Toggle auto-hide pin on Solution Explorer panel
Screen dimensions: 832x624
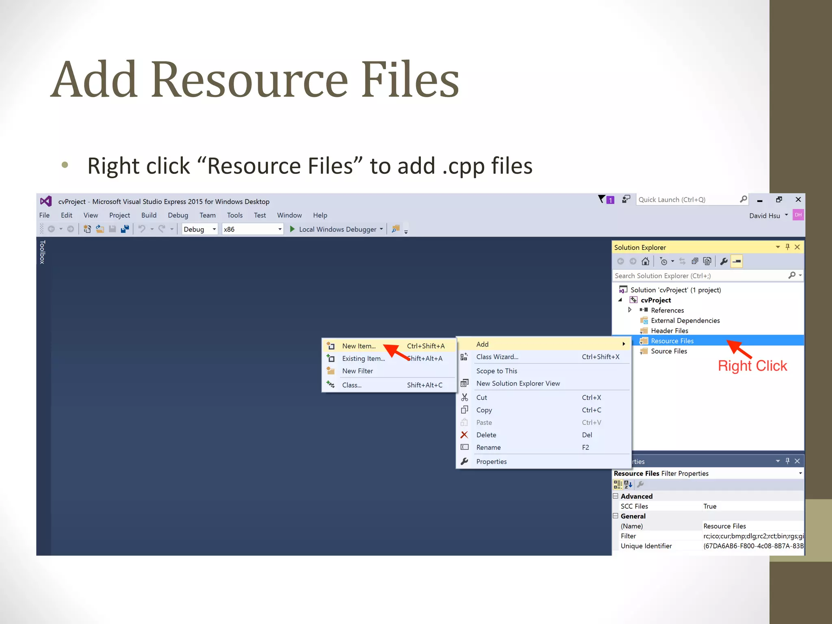[787, 247]
